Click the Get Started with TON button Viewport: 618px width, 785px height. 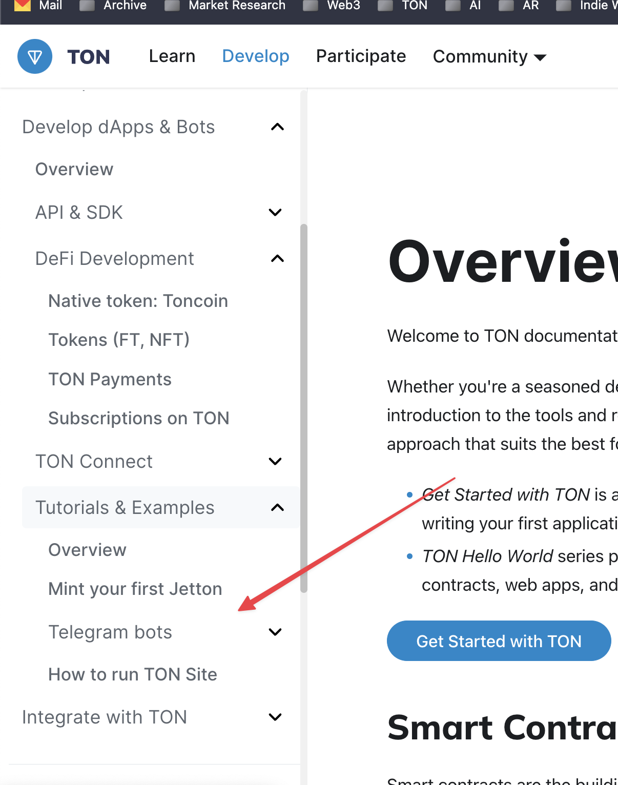pos(499,641)
